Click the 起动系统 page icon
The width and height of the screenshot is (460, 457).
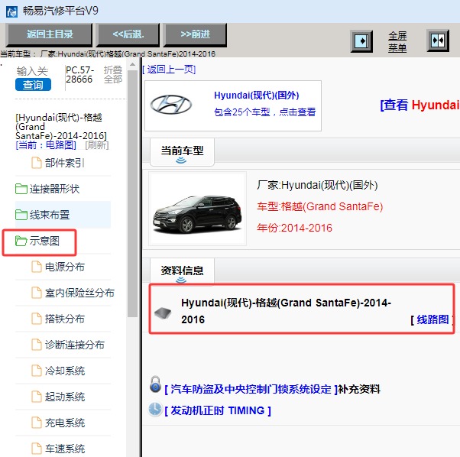(x=37, y=397)
